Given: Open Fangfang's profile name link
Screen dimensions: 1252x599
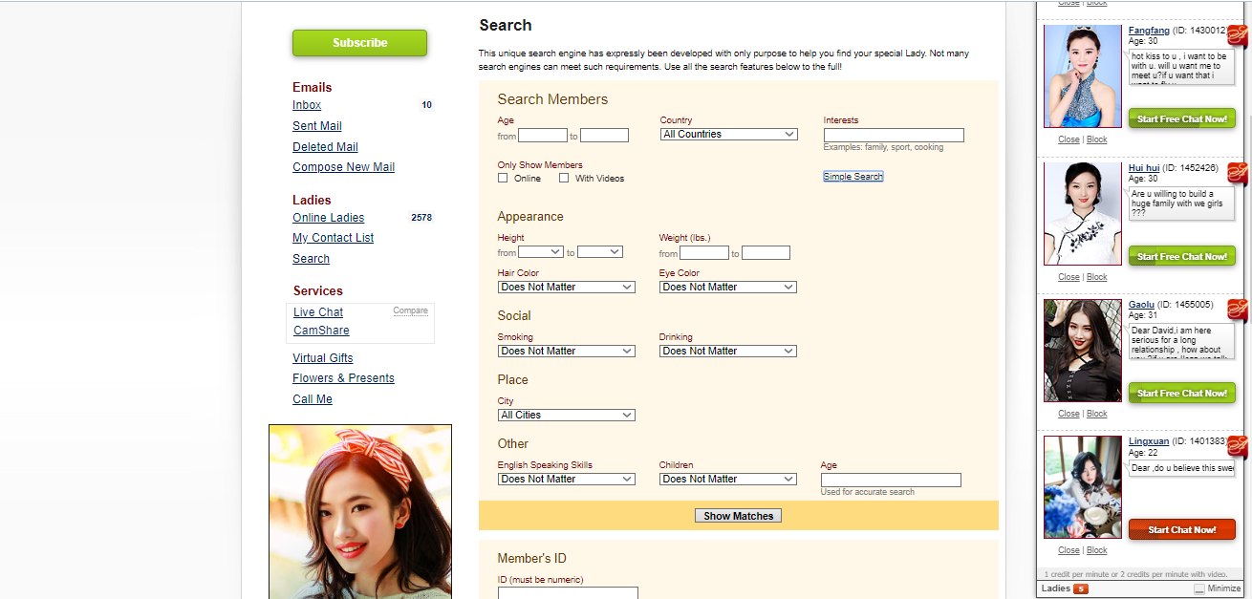Looking at the screenshot, I should click(1150, 31).
